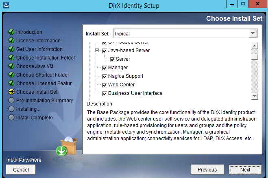Uncheck the Manager checkbox

click(105, 68)
